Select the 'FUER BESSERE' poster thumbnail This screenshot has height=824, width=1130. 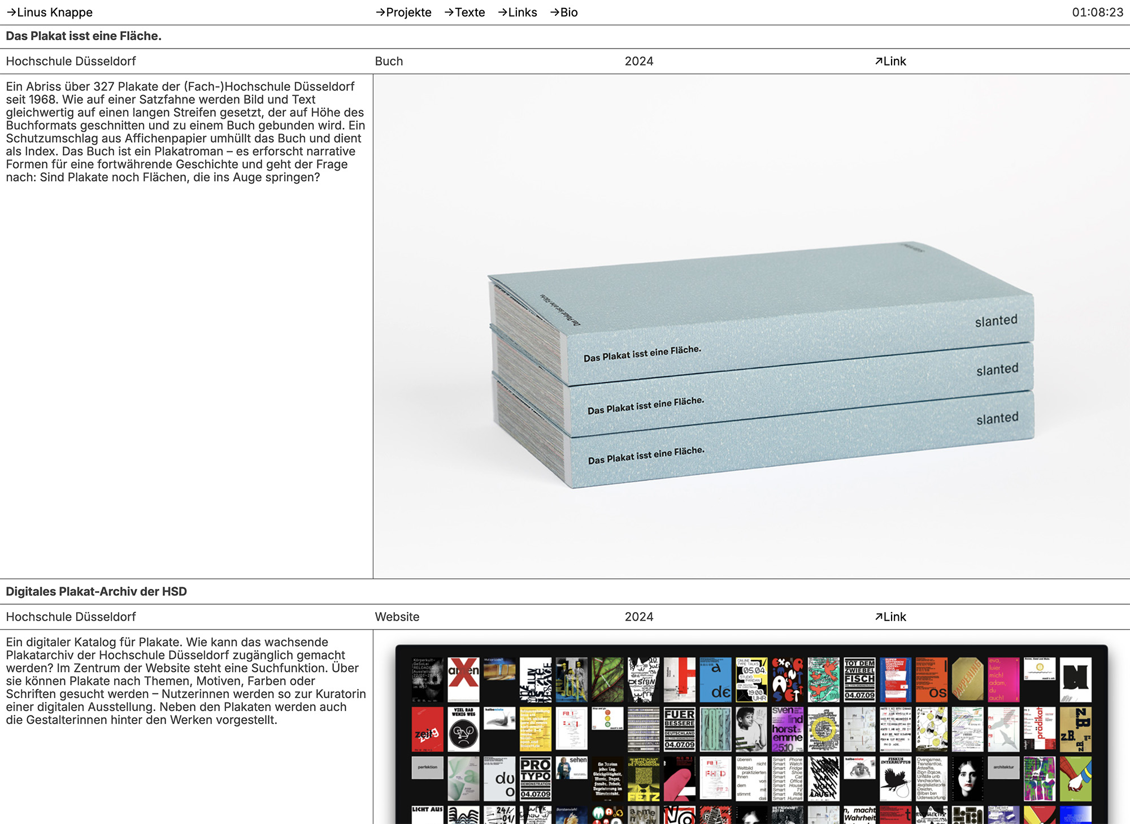(680, 729)
